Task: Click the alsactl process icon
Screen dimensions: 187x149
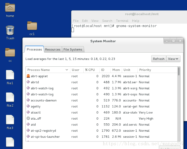Action: pos(28,112)
